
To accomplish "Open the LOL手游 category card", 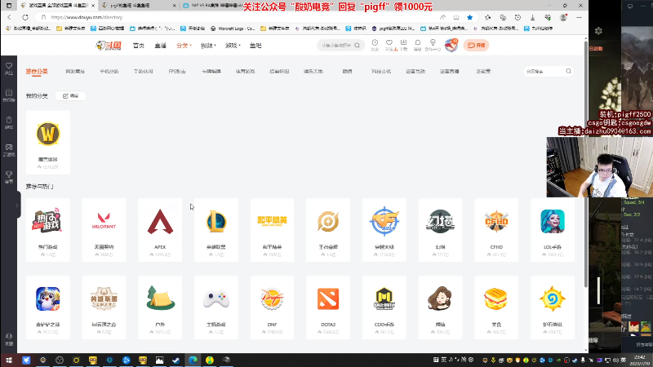I will 553,230.
